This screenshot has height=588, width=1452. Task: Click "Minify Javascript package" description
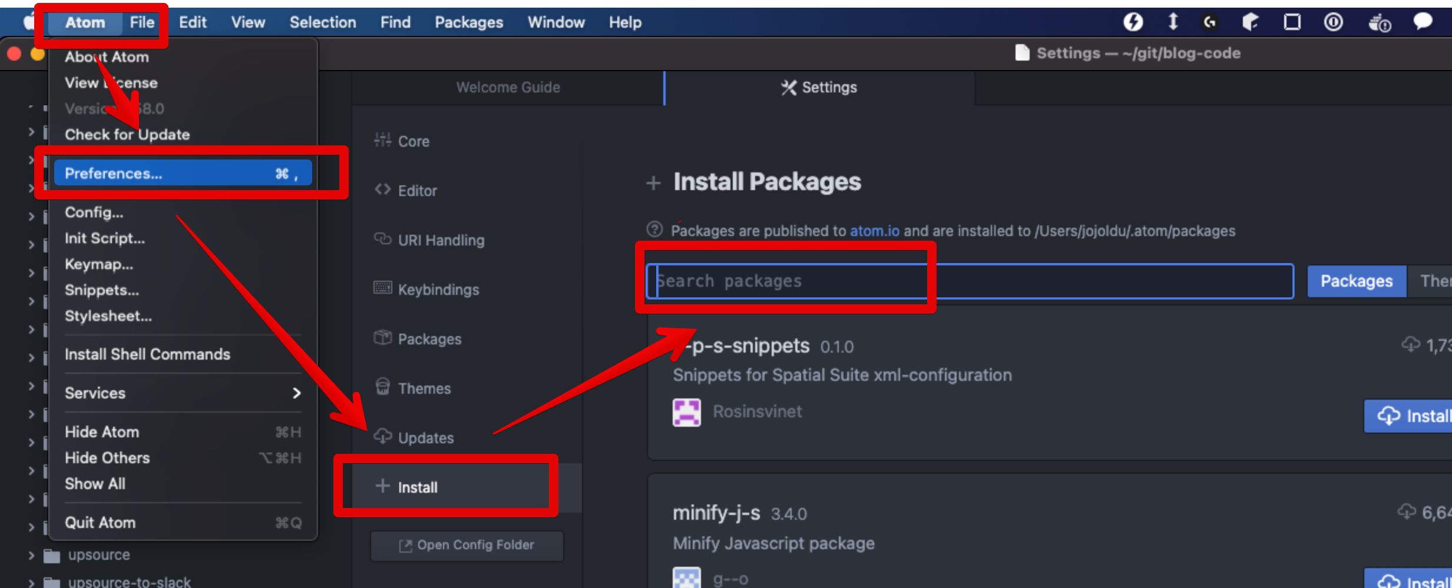774,543
